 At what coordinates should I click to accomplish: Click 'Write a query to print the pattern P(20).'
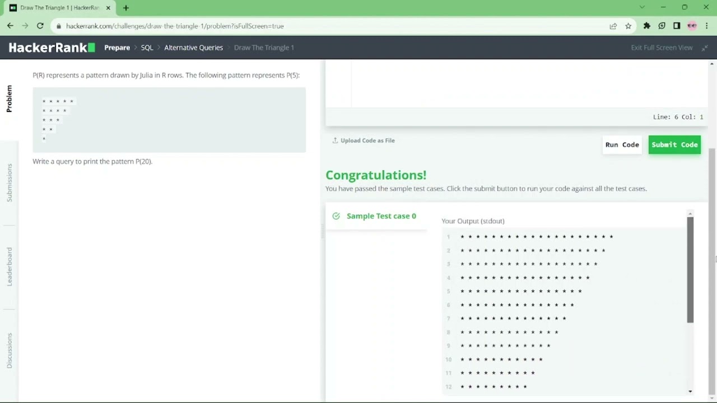(92, 161)
